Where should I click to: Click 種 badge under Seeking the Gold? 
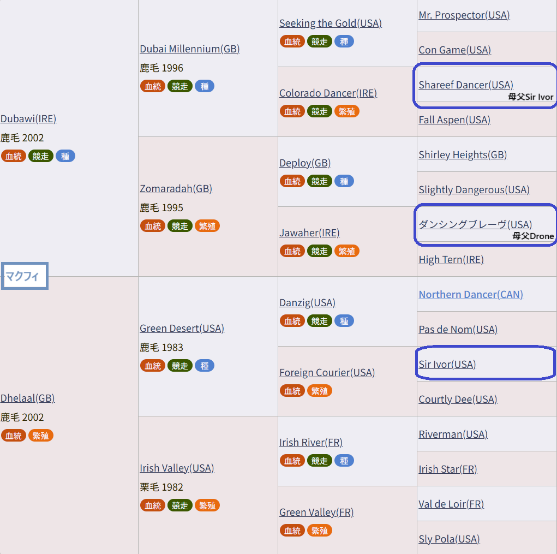[344, 41]
